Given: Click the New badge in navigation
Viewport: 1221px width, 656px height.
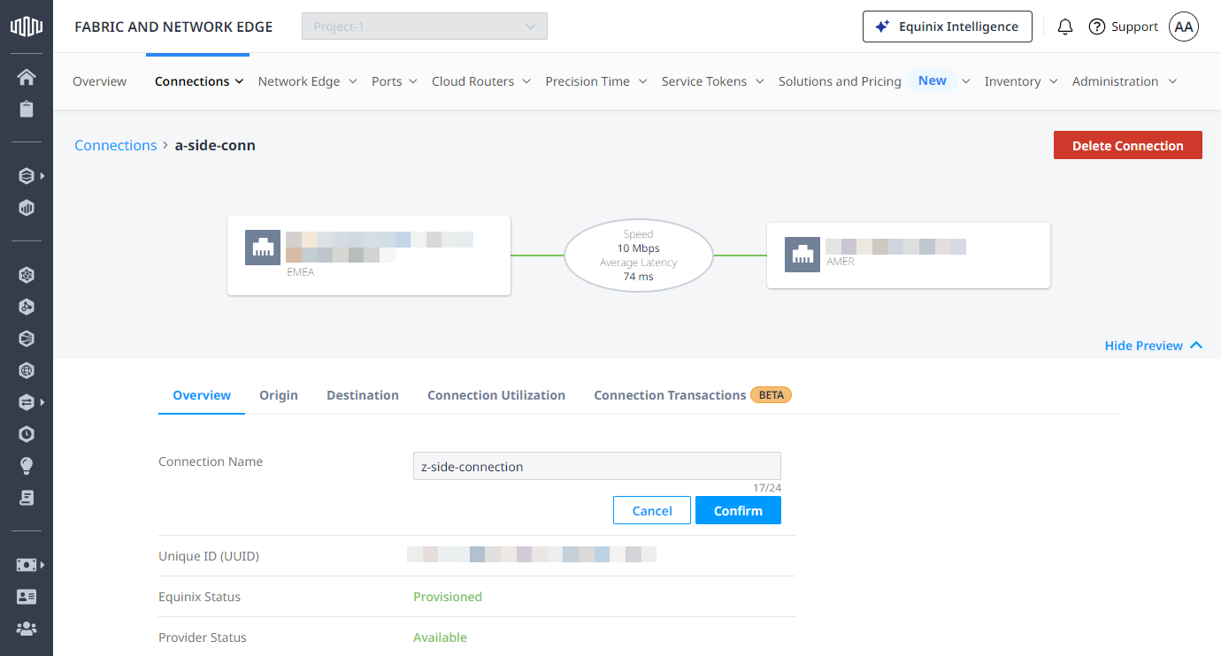Looking at the screenshot, I should tap(933, 80).
